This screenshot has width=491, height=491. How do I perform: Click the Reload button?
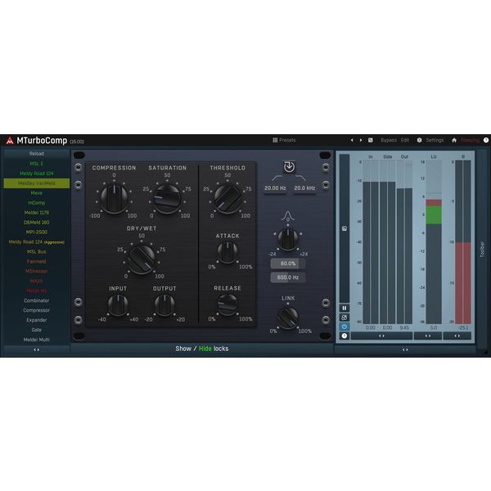coord(37,154)
